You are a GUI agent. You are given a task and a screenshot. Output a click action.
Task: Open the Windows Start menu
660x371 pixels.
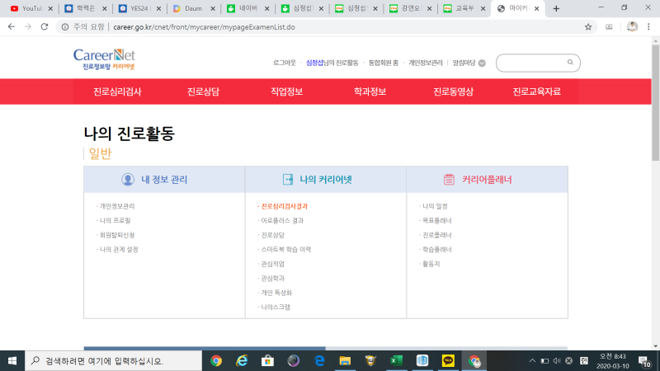(x=12, y=361)
